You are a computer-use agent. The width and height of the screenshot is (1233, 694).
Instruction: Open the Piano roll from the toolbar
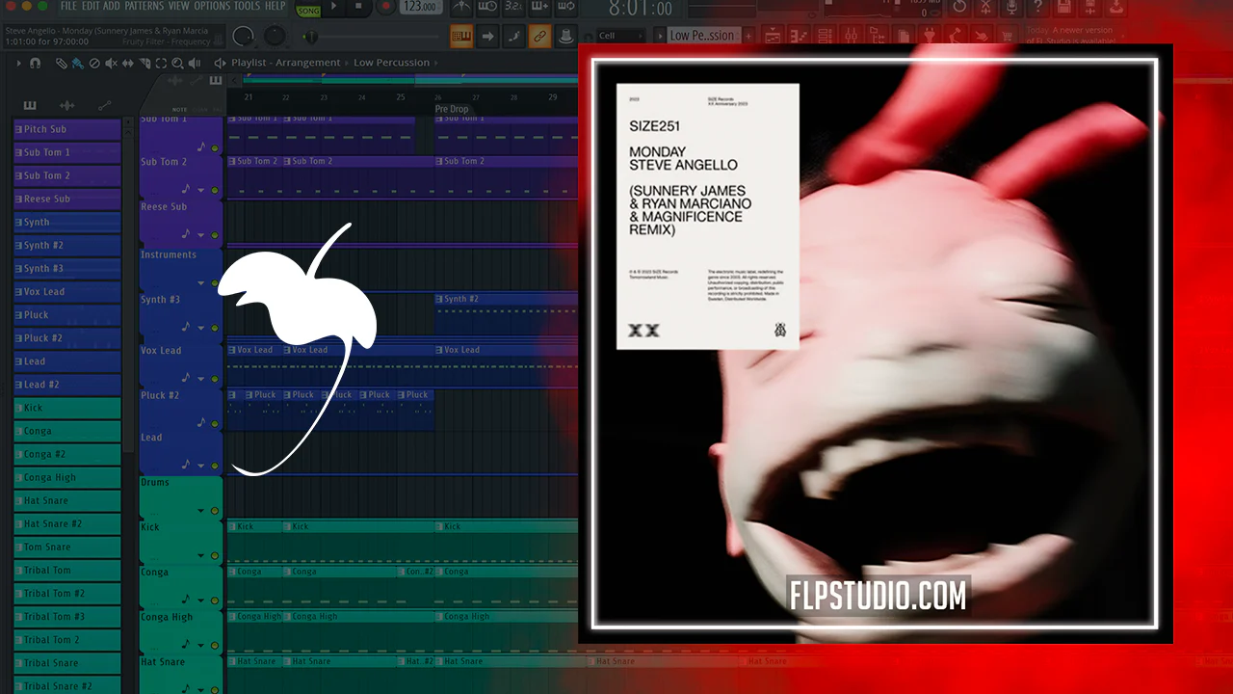[800, 36]
